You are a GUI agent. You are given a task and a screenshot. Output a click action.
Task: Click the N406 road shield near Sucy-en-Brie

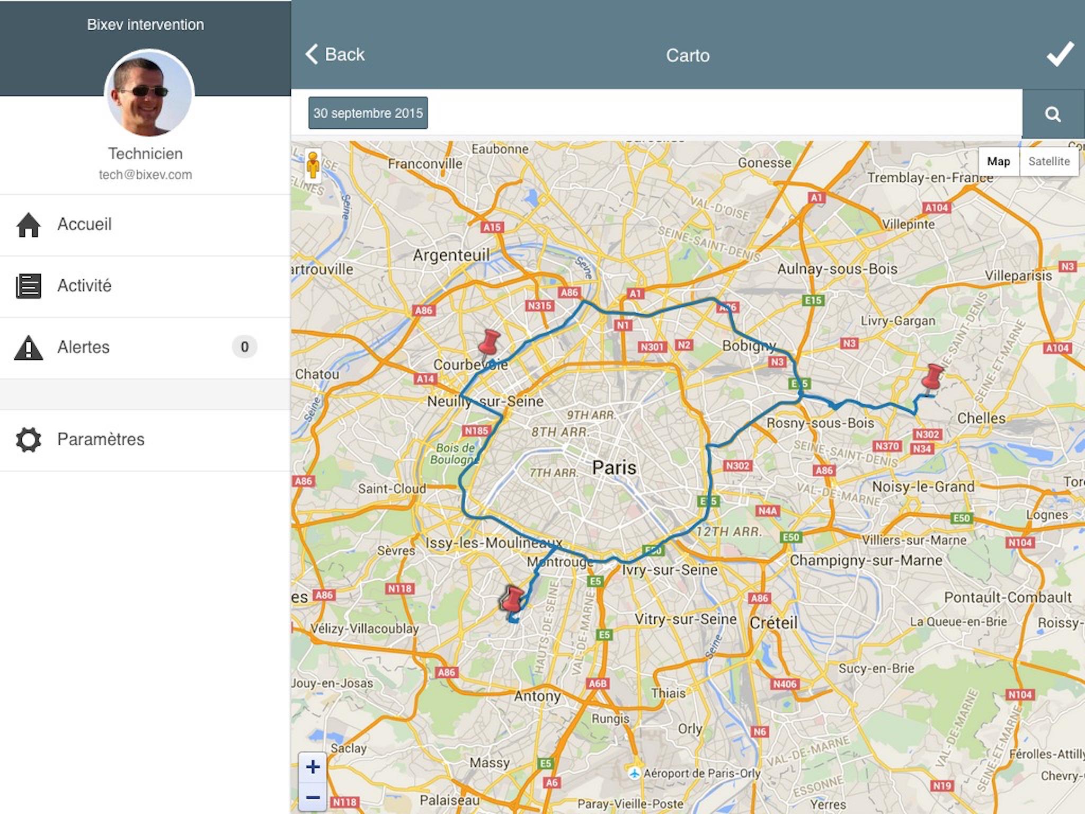pyautogui.click(x=785, y=684)
